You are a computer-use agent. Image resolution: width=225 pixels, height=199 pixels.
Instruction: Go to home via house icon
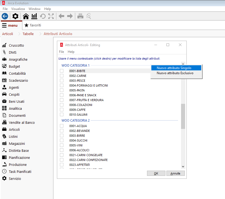tap(26, 16)
